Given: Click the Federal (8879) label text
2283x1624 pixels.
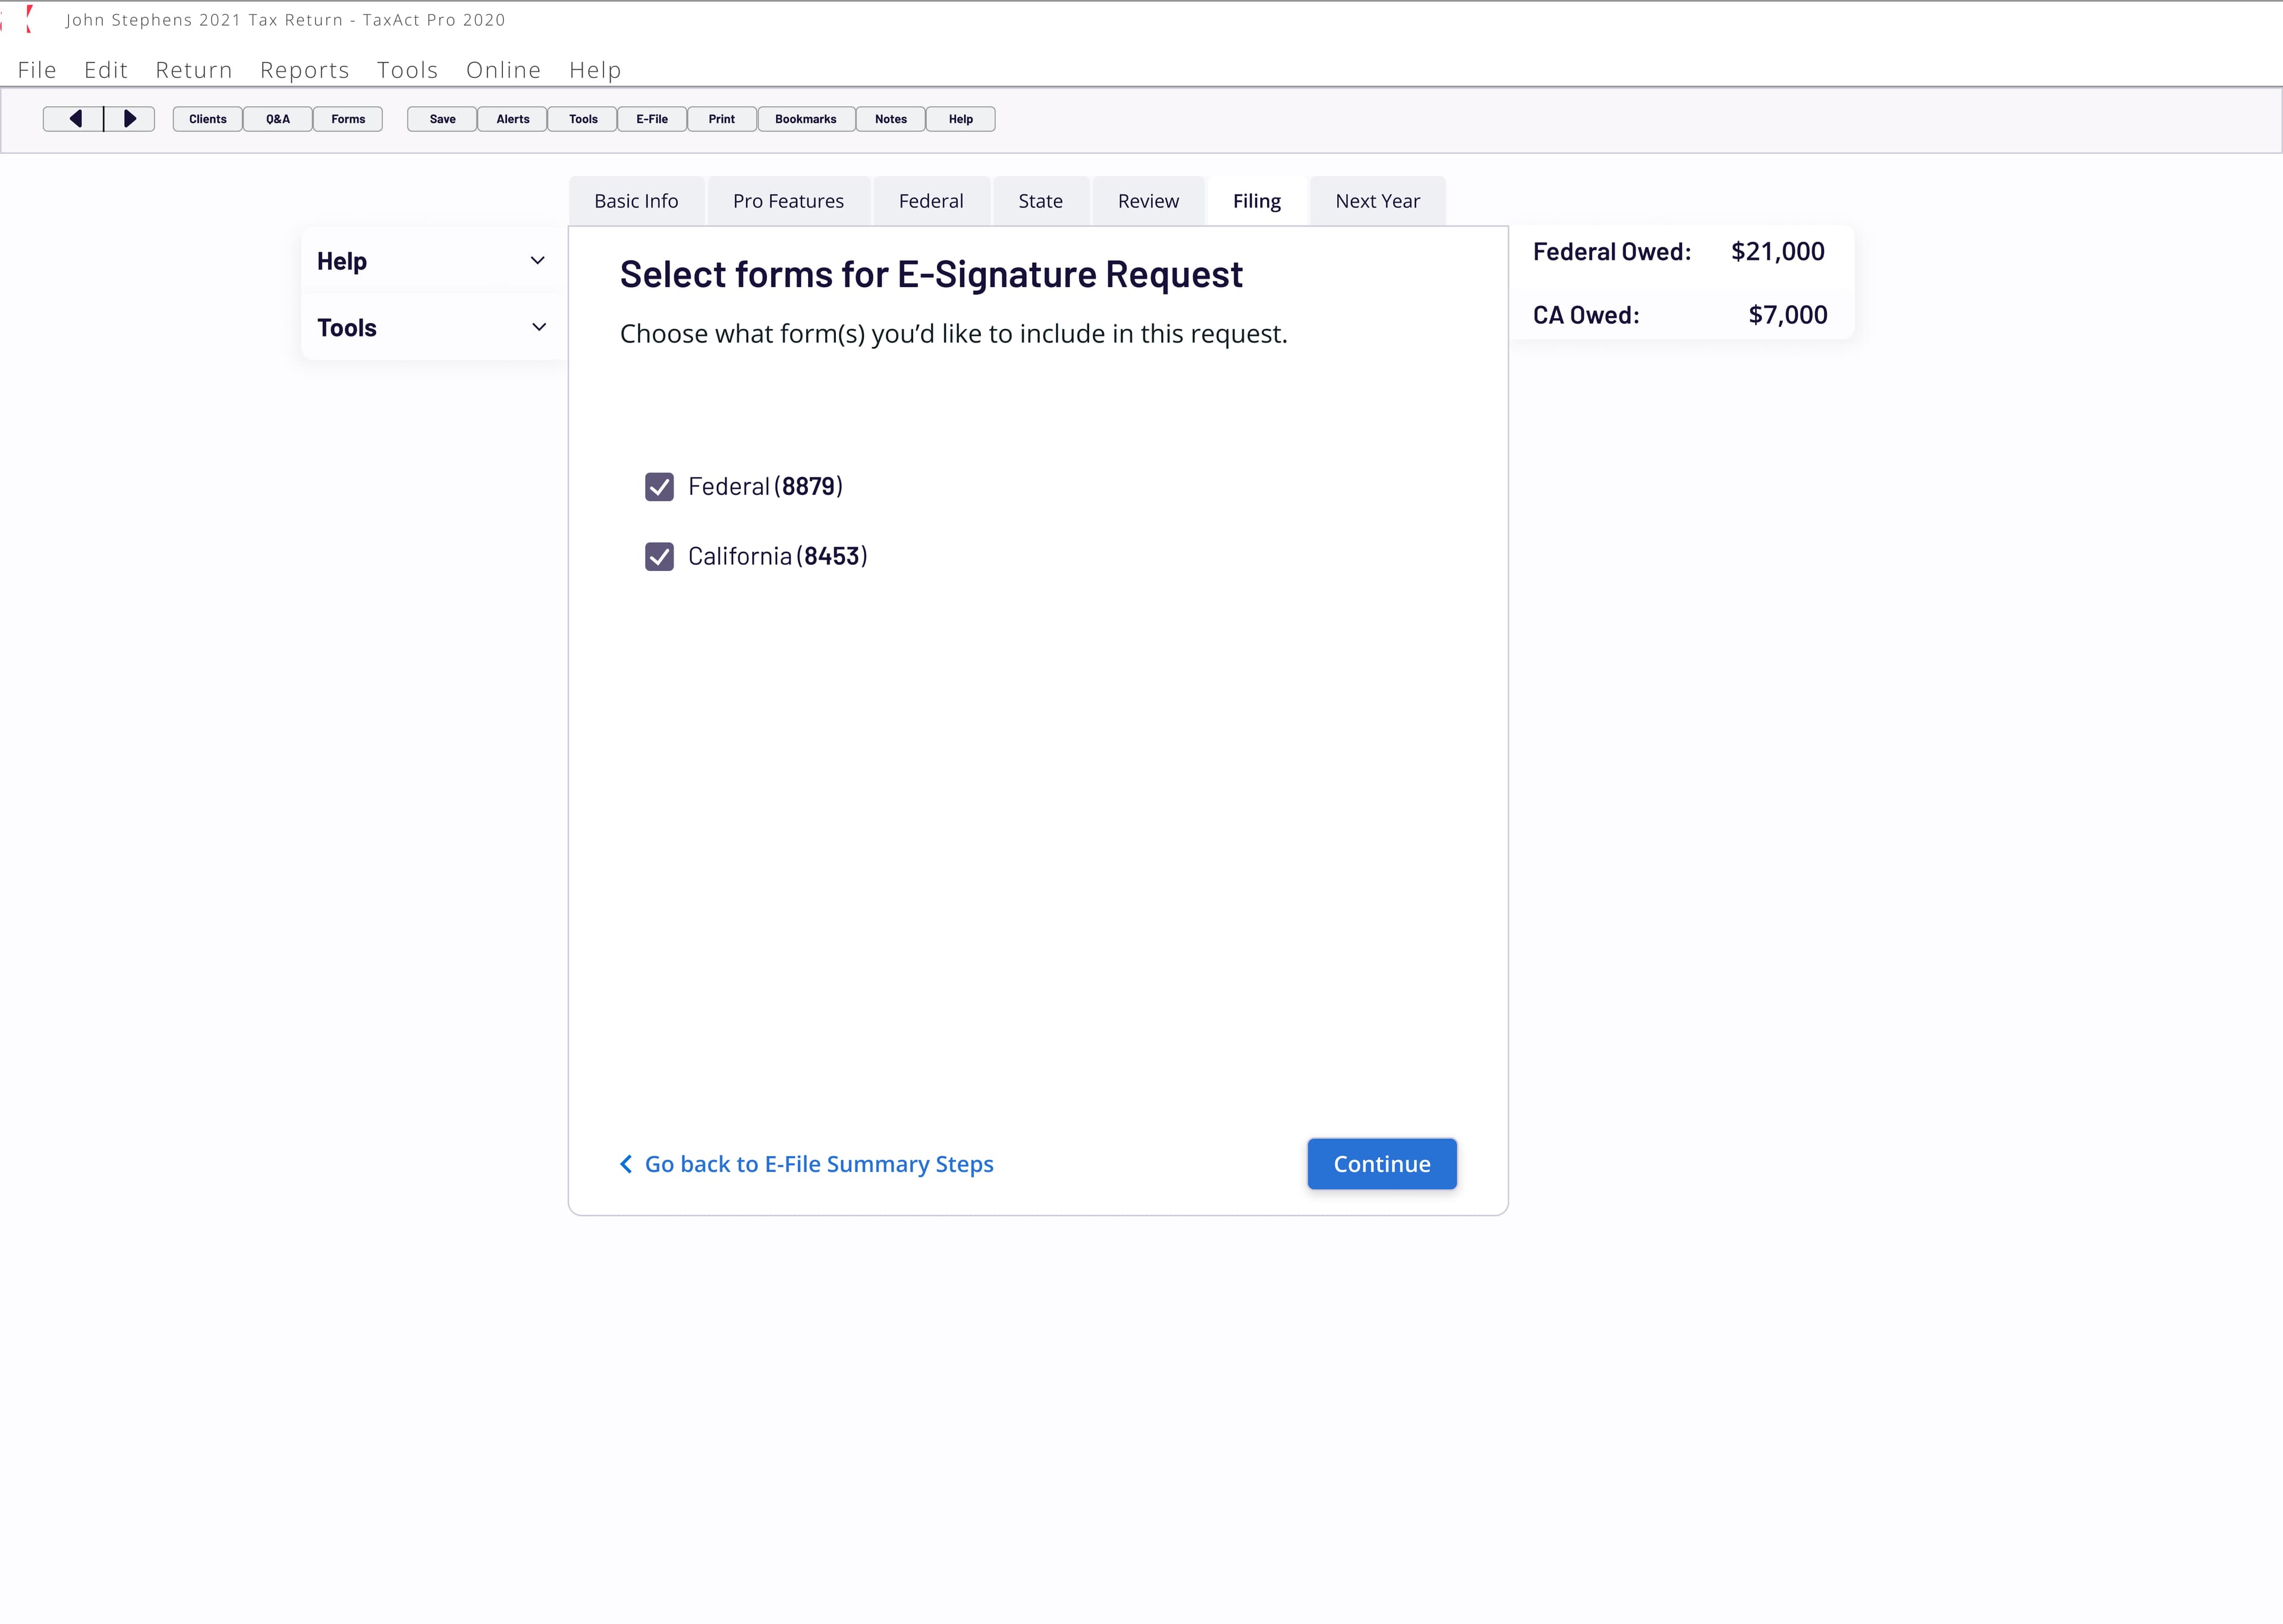Looking at the screenshot, I should (766, 487).
